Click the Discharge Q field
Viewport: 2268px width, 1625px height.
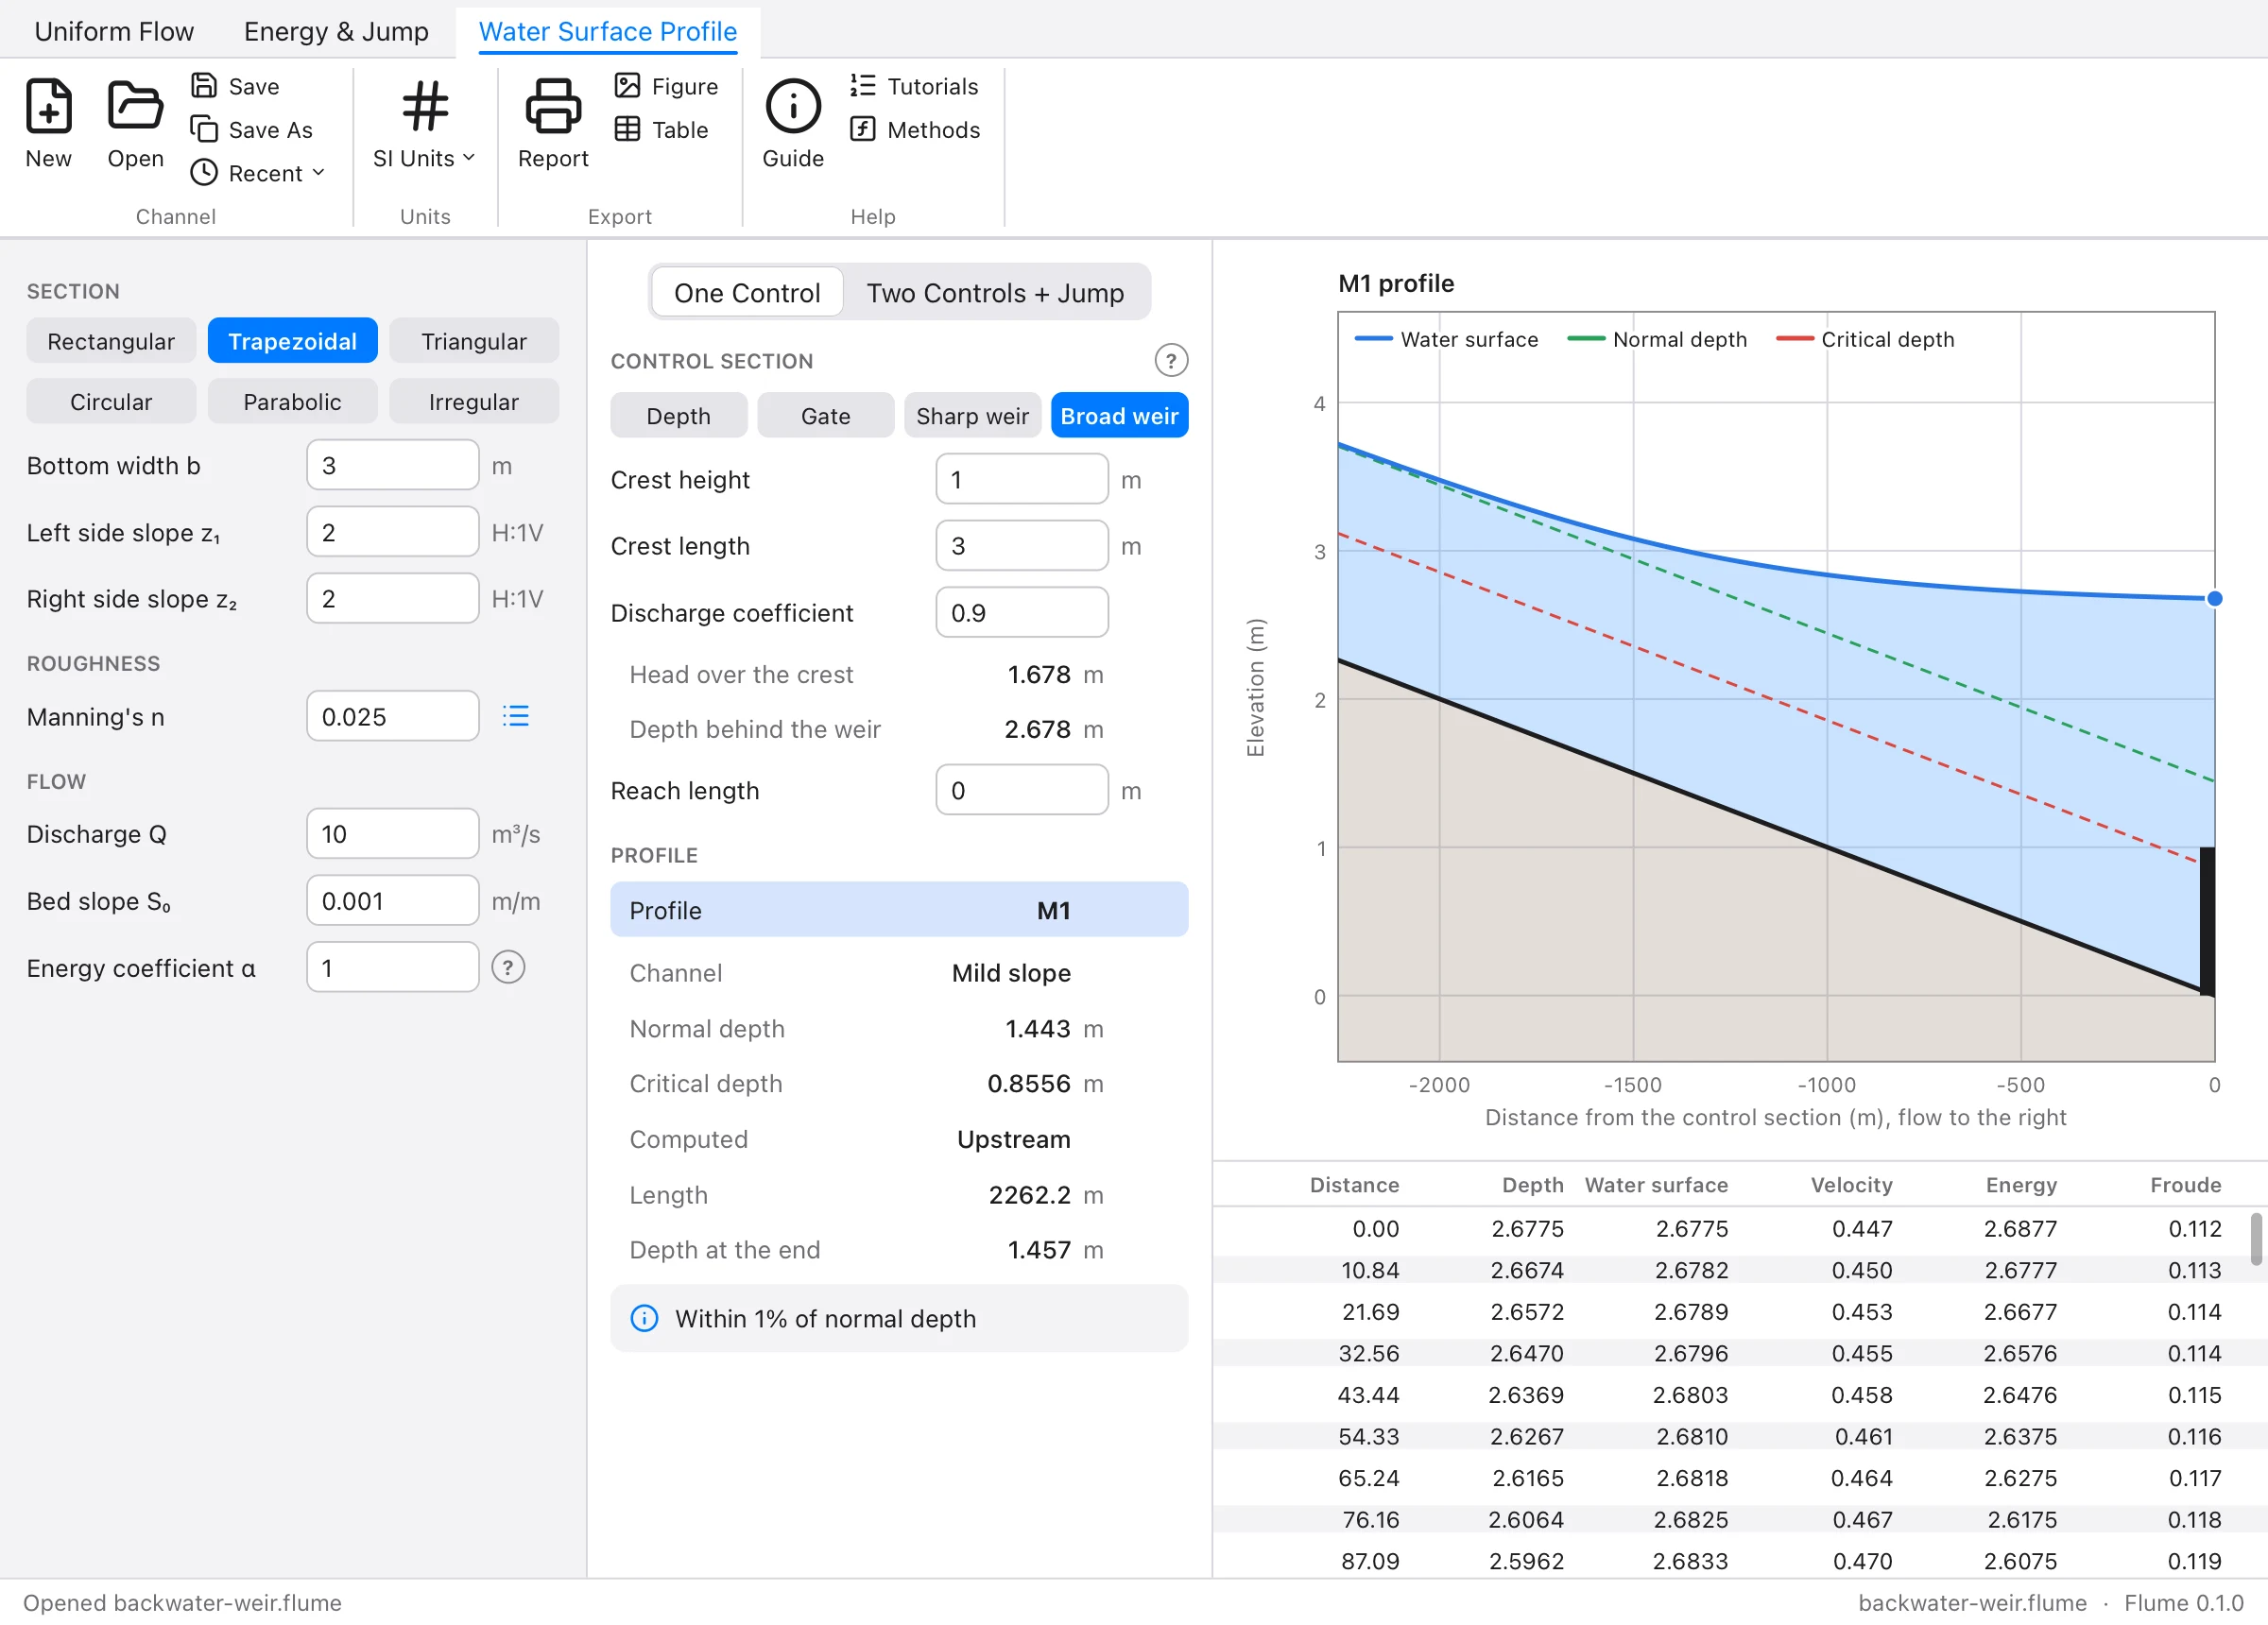pyautogui.click(x=393, y=833)
